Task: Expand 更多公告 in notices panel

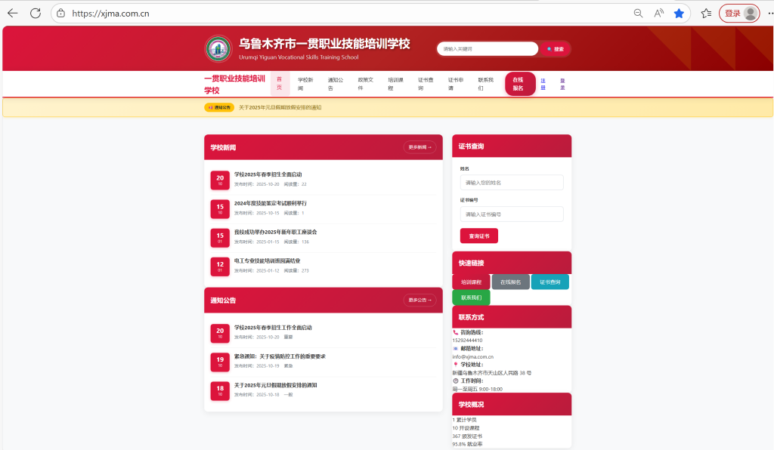Action: (x=420, y=300)
